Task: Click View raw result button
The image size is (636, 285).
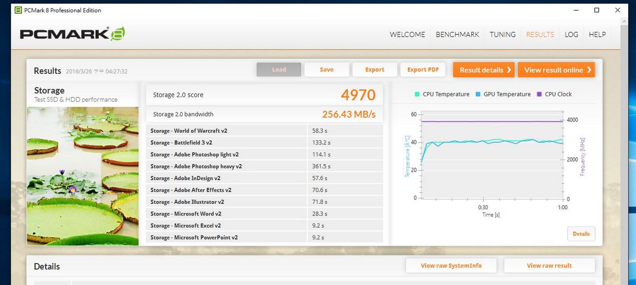Action: [x=549, y=266]
